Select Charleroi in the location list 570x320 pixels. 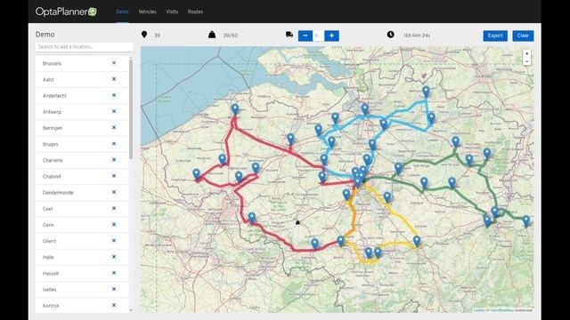point(82,160)
